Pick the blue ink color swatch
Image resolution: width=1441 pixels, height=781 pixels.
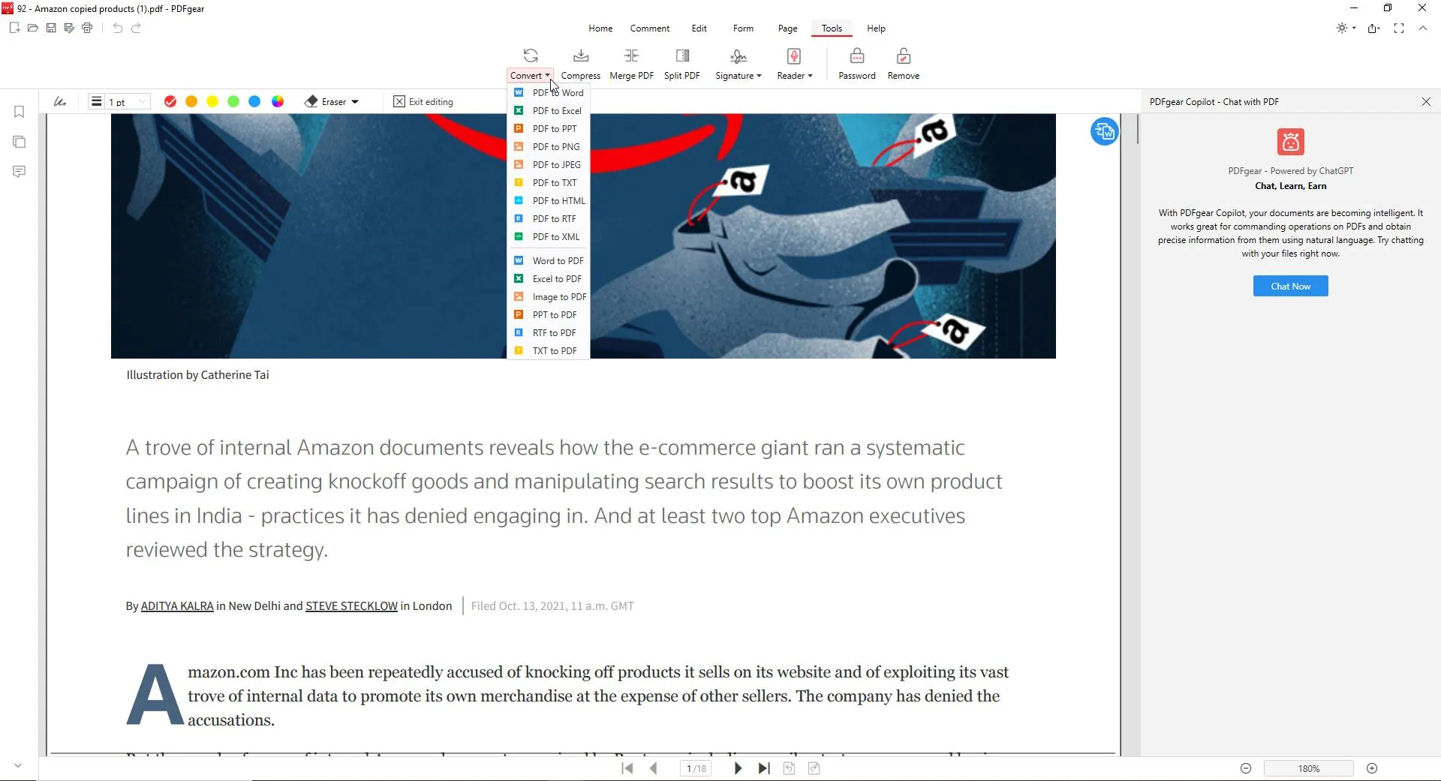[x=254, y=102]
